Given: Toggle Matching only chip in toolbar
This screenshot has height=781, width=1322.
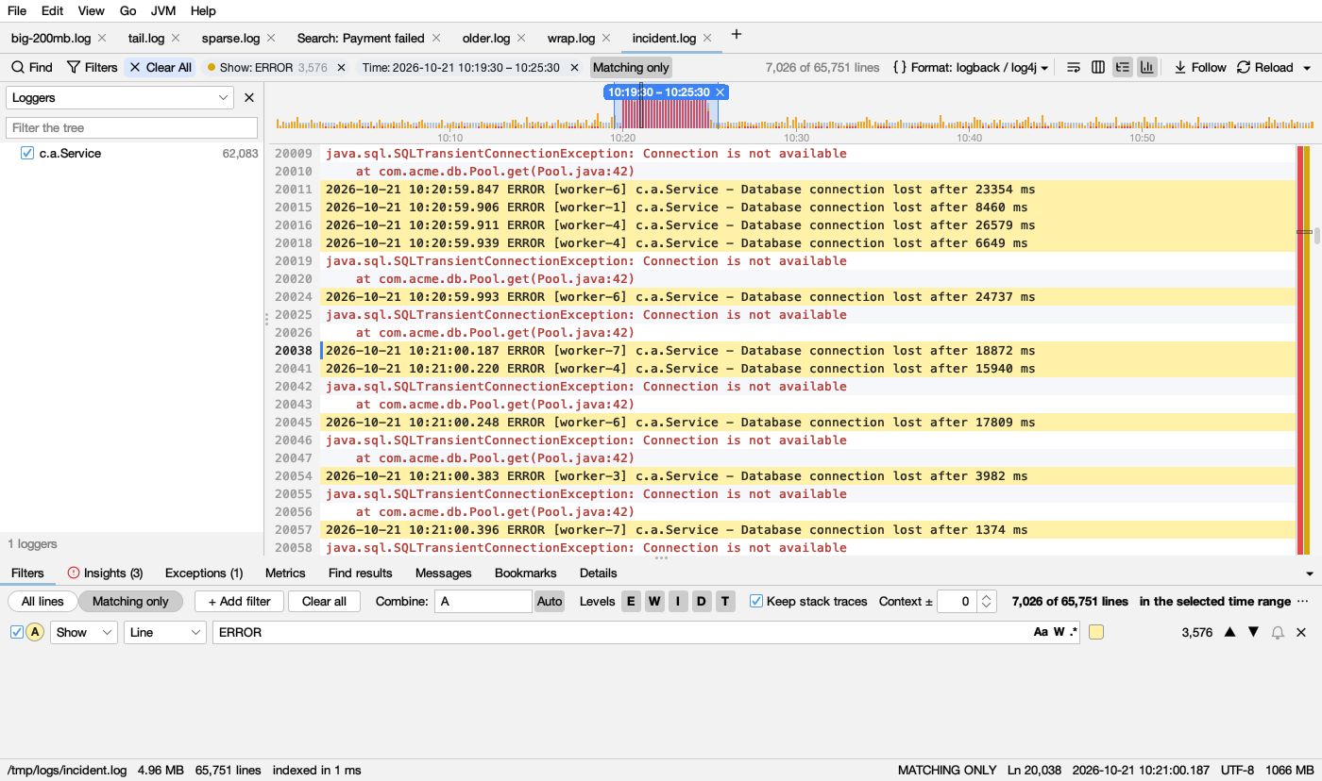Looking at the screenshot, I should tap(631, 67).
